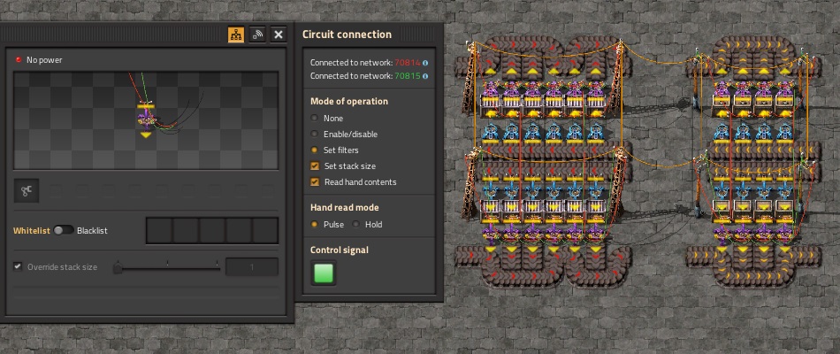Uncheck Set stack size
840x354 pixels.
point(315,166)
